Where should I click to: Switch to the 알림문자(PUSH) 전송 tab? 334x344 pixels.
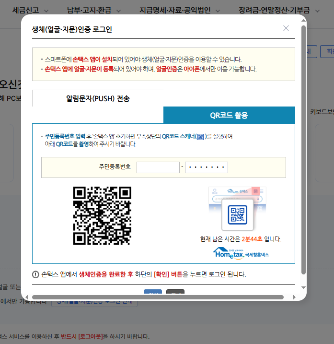98,98
